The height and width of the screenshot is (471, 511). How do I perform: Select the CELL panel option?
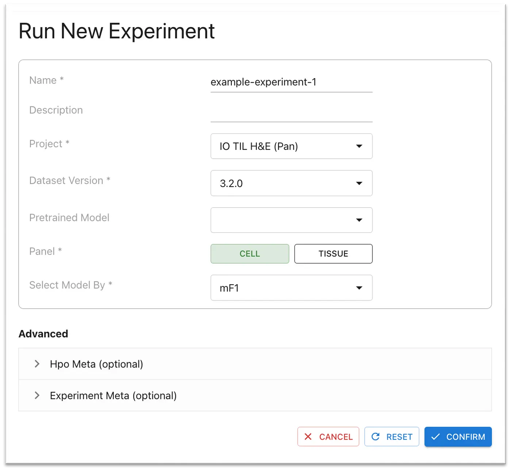pos(250,254)
